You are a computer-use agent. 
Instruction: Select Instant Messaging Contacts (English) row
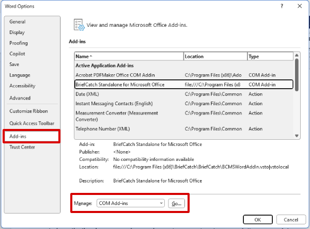pos(184,104)
